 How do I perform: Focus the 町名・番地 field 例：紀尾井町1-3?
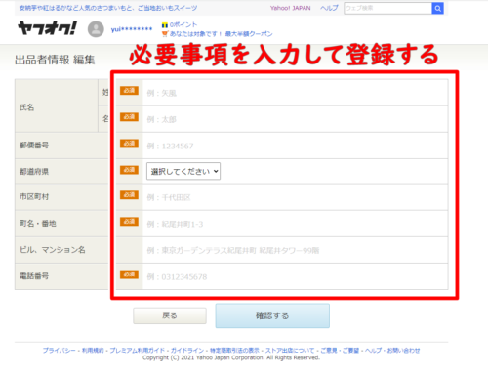pos(295,224)
